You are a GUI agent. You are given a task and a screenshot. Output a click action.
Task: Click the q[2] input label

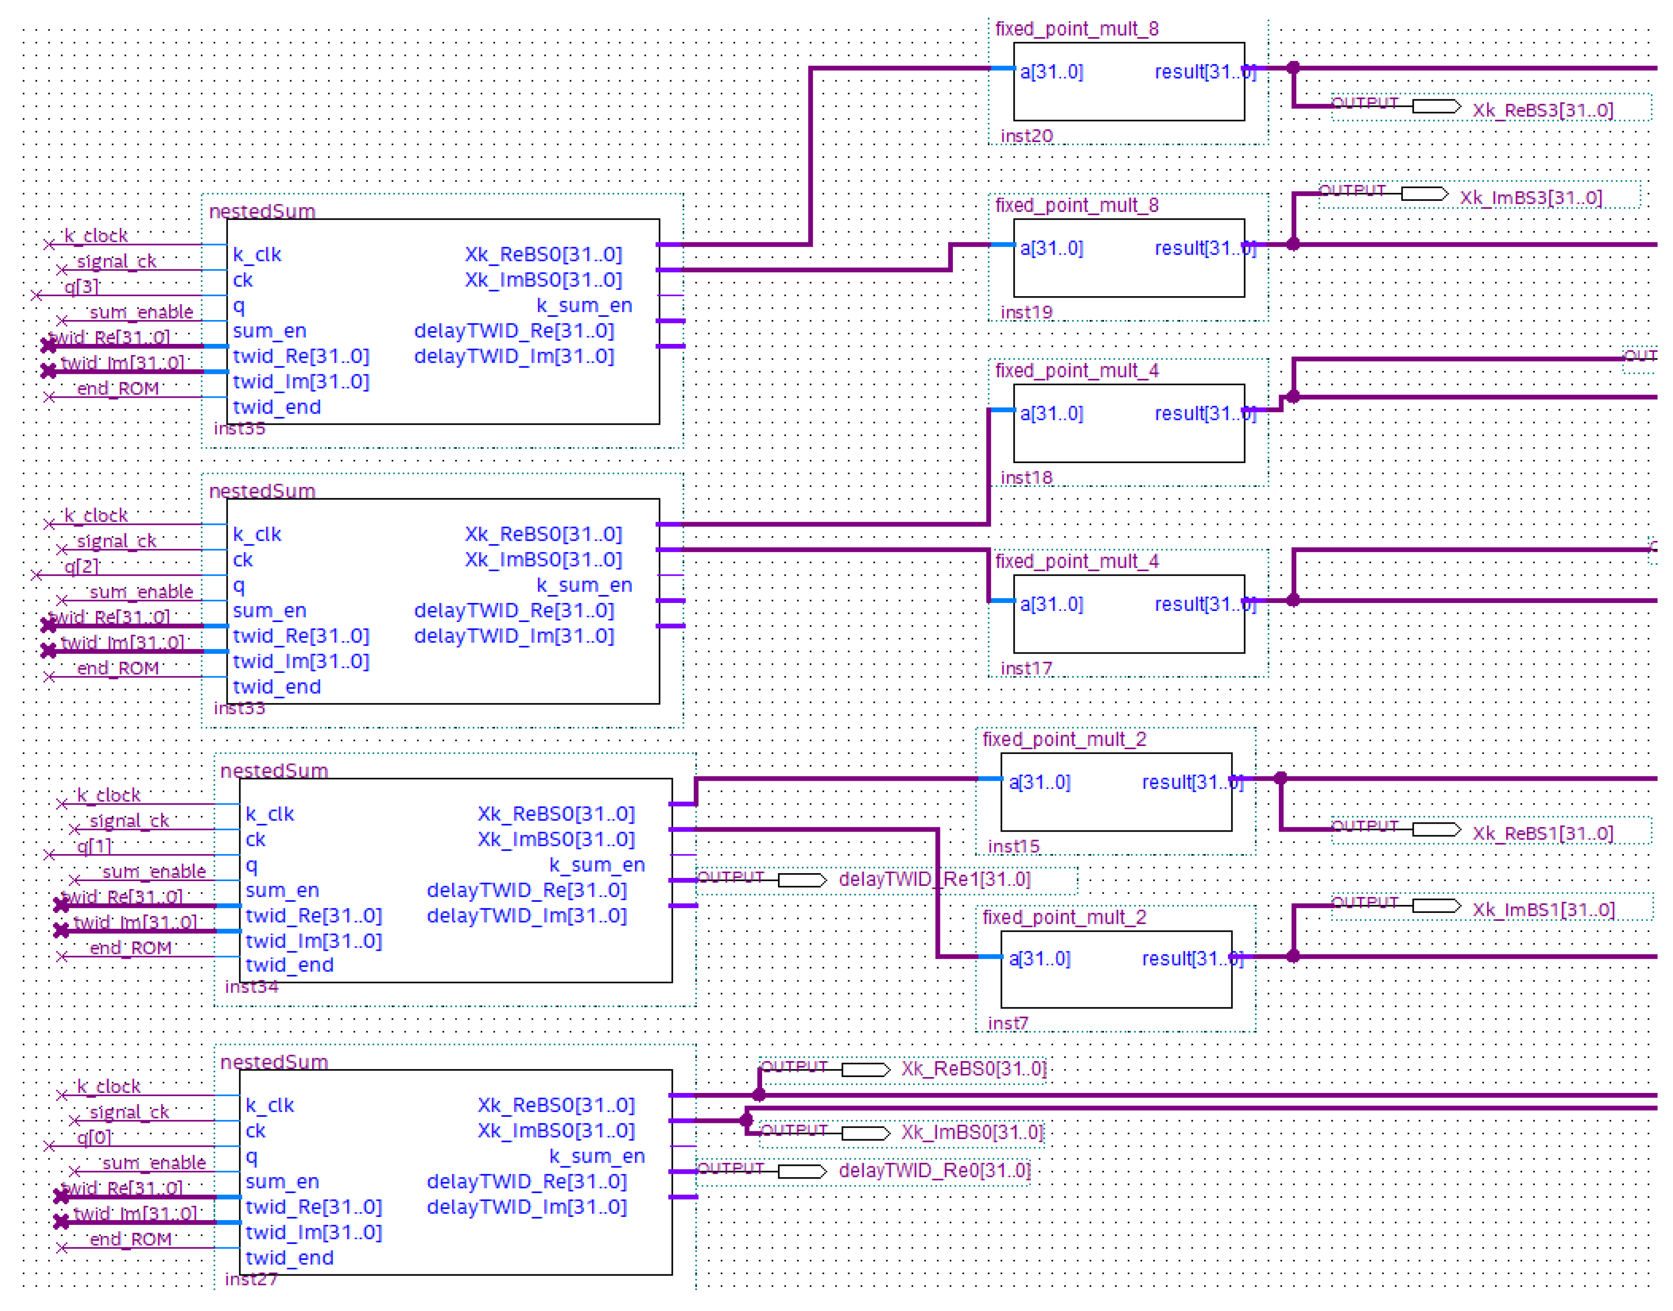pyautogui.click(x=81, y=566)
